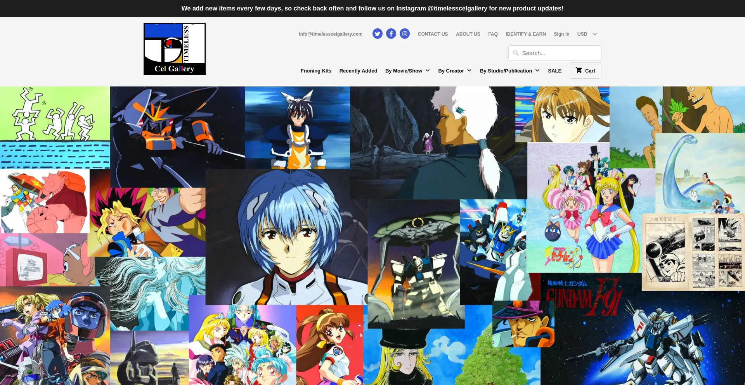Visit the ABOUT US page

pyautogui.click(x=468, y=34)
